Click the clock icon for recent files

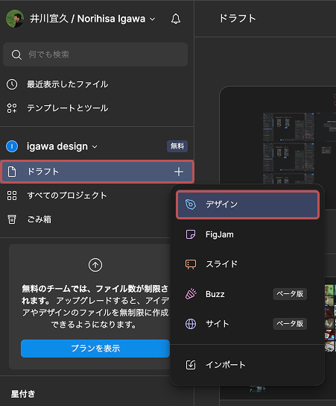click(12, 84)
